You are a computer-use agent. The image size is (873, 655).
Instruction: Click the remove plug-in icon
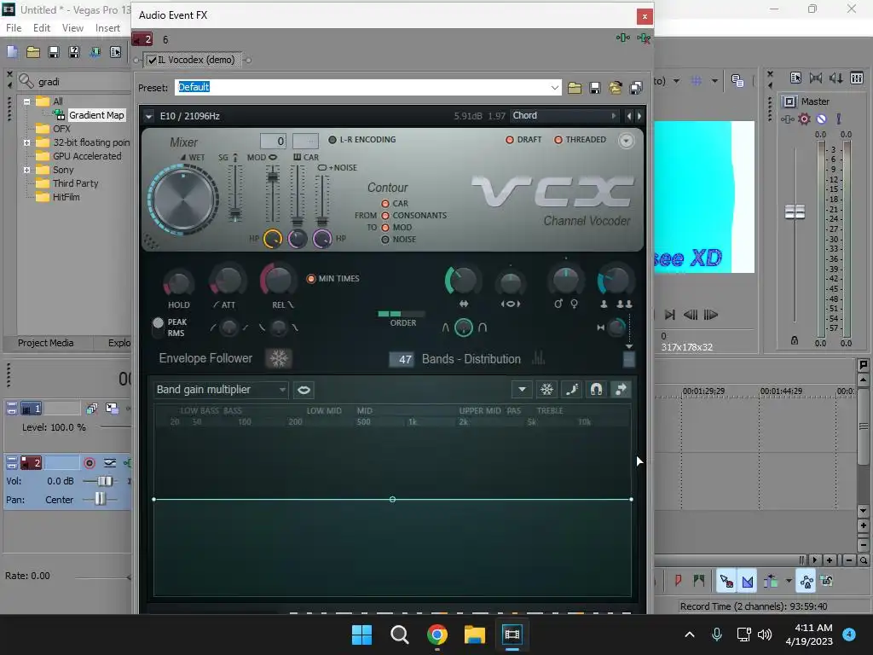(x=644, y=38)
